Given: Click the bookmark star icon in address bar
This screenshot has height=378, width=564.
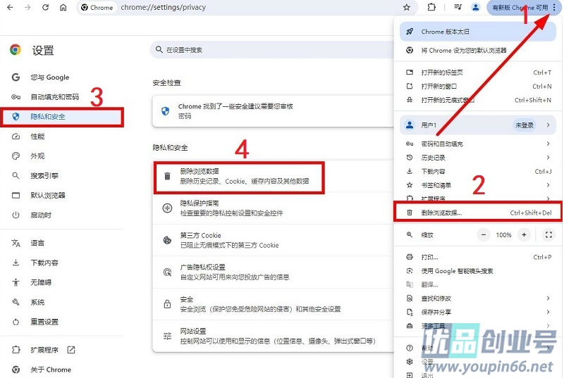Looking at the screenshot, I should pyautogui.click(x=407, y=8).
